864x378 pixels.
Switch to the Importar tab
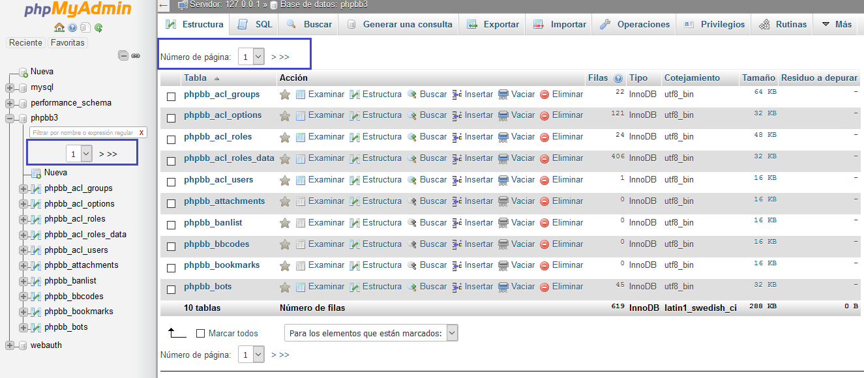click(559, 24)
